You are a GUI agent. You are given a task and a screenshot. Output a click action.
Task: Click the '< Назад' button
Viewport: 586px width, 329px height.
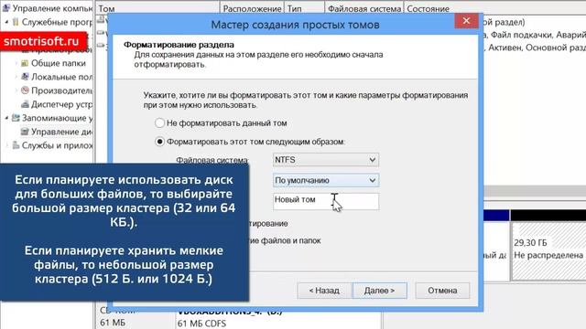[x=324, y=291]
